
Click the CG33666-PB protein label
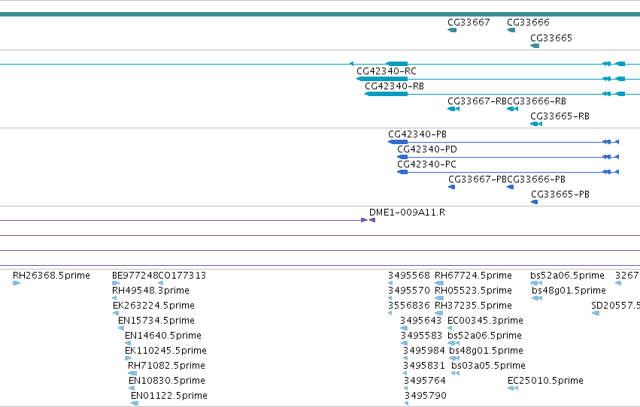(536, 179)
